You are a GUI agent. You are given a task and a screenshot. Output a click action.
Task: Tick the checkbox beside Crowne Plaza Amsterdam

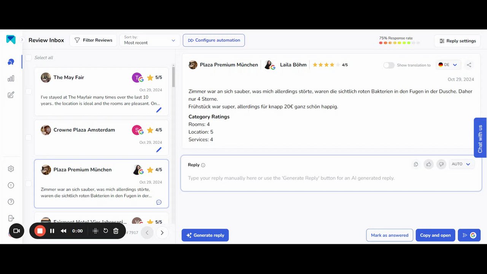tap(29, 137)
